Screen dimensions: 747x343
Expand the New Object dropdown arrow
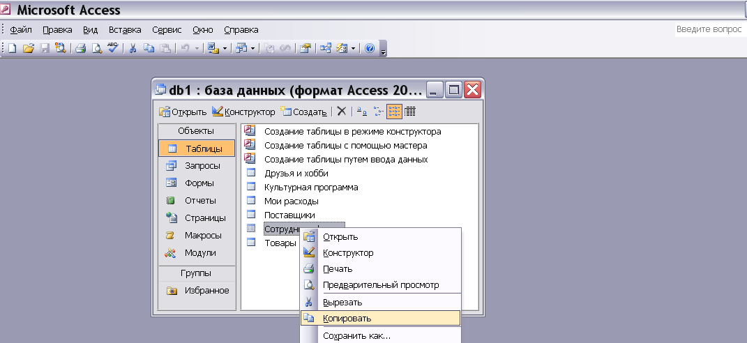coord(353,48)
